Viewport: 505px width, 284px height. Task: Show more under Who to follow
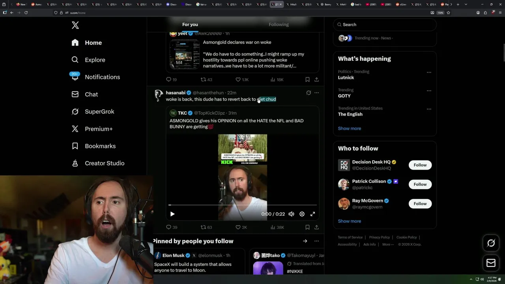pos(350,221)
